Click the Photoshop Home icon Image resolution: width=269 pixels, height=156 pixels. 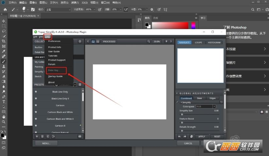coord(5,9)
